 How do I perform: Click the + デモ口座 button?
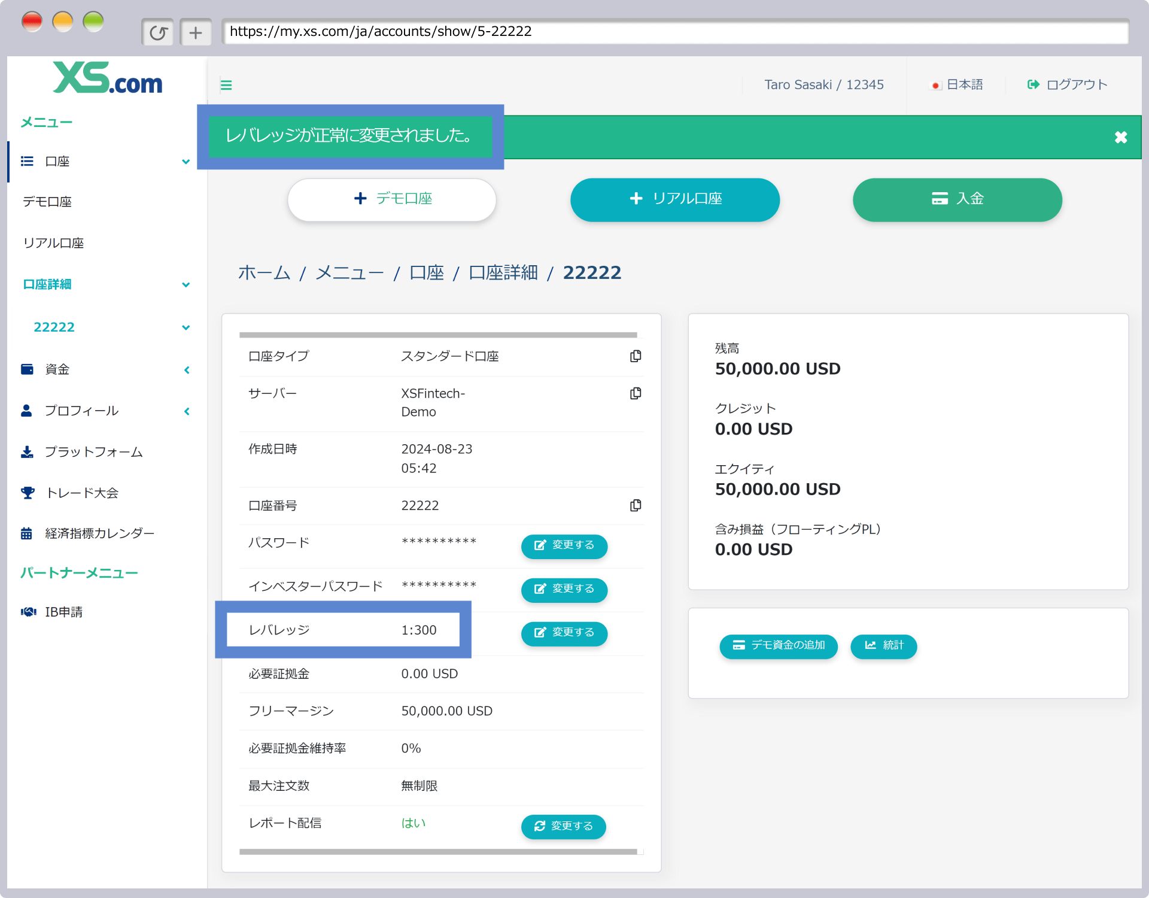tap(392, 199)
